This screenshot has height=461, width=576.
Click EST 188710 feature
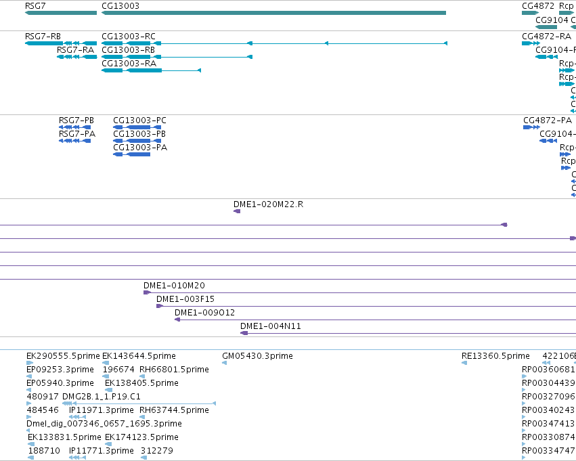pyautogui.click(x=31, y=458)
